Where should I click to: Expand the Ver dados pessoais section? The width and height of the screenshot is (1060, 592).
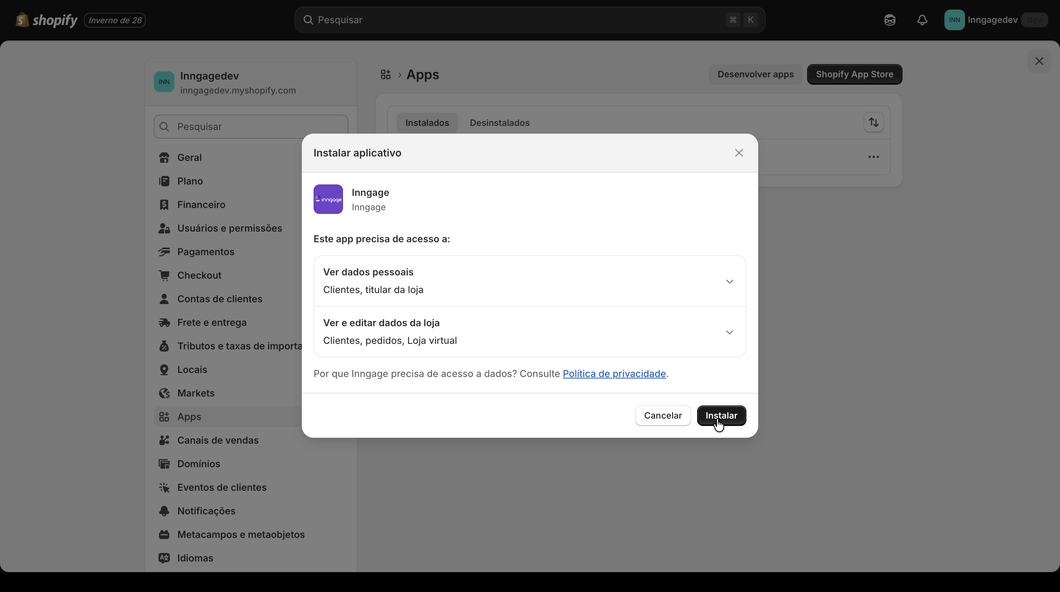point(729,282)
